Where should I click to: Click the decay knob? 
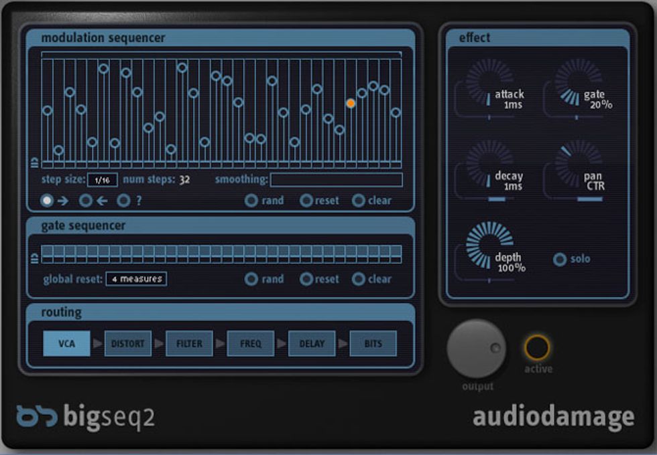[x=489, y=163]
